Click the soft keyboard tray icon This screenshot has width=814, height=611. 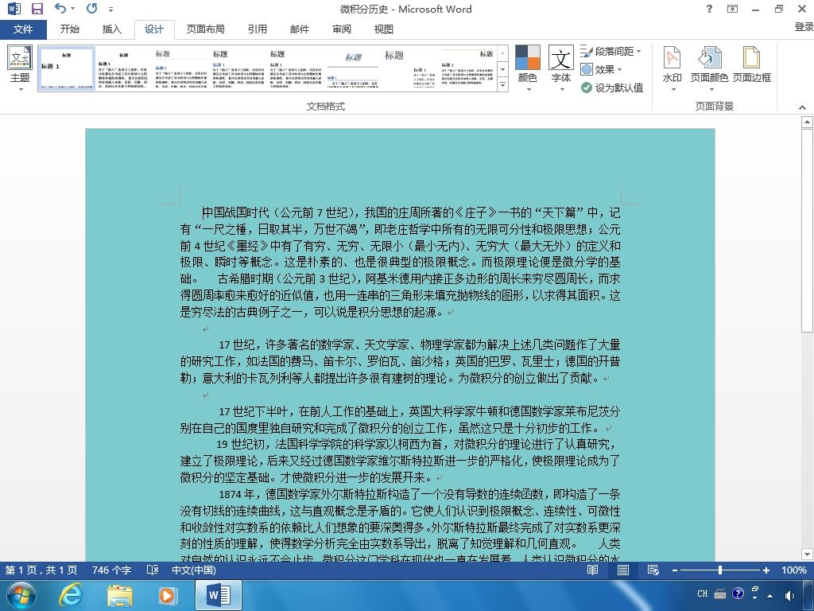click(x=720, y=593)
